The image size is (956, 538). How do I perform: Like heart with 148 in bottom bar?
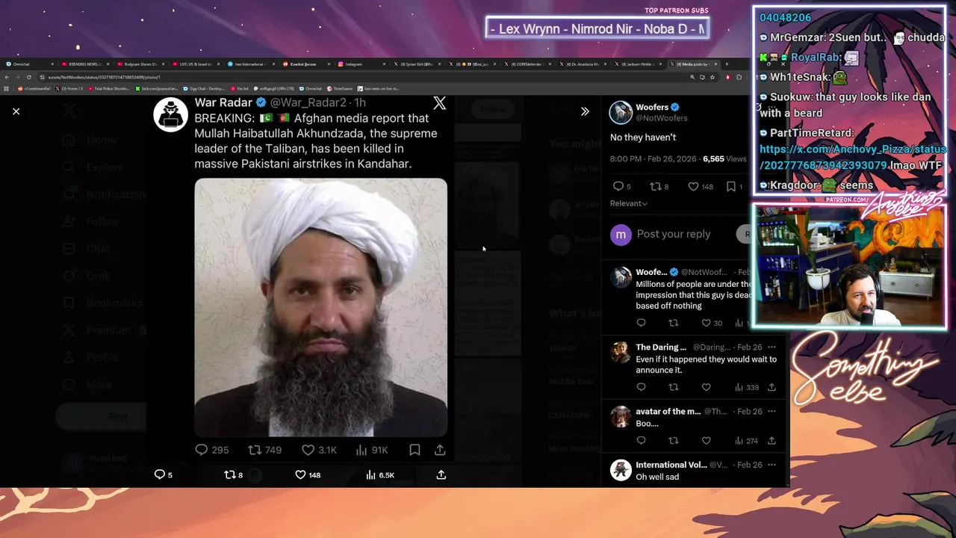[x=300, y=474]
